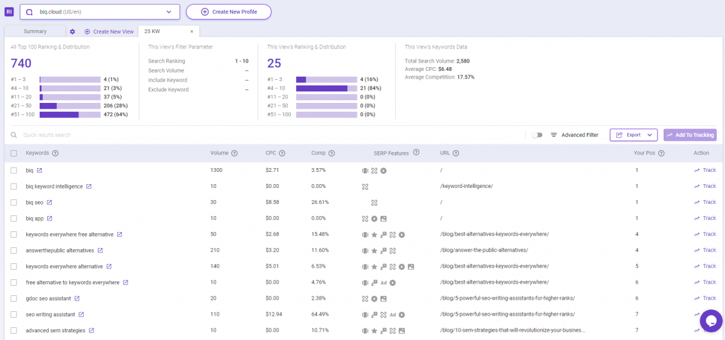Open external link for 'advanced sem strategies'
The height and width of the screenshot is (340, 725).
[x=91, y=330]
